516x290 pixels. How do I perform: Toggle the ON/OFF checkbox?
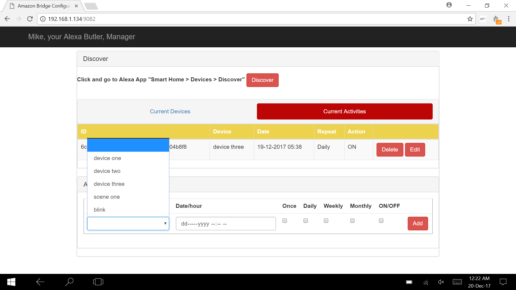(381, 221)
